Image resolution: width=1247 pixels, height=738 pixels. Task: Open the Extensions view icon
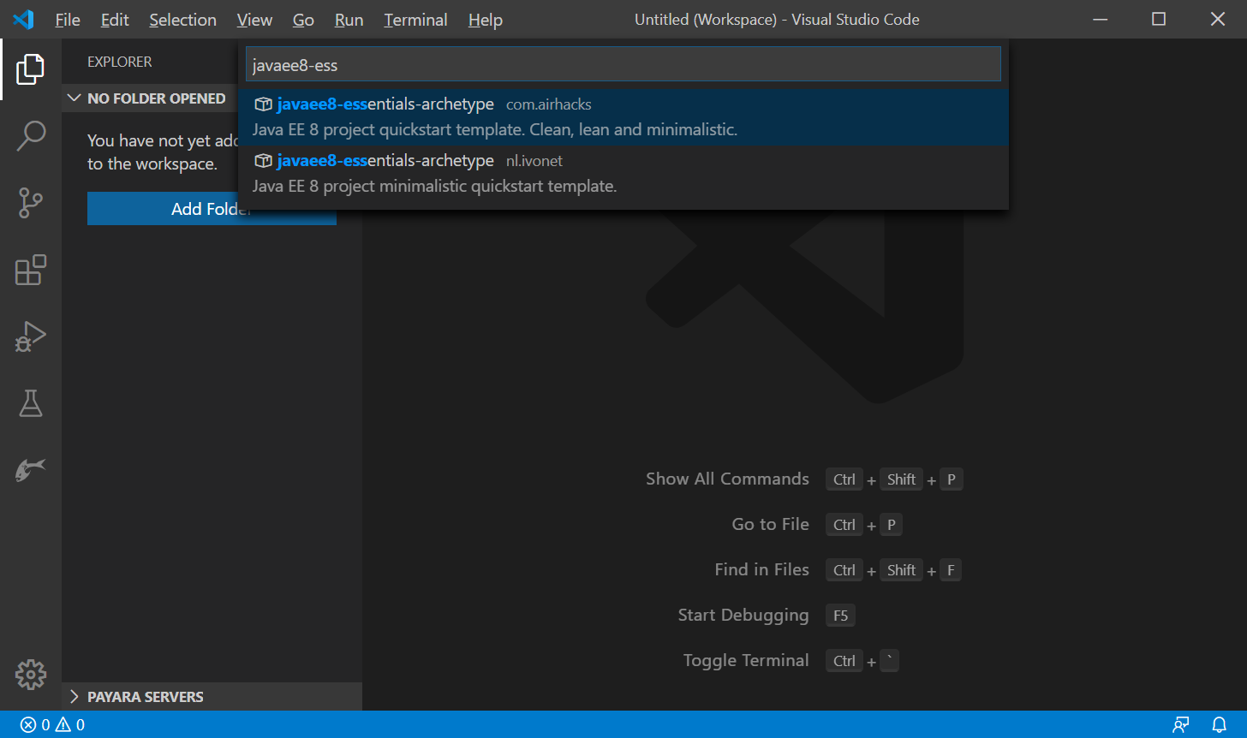point(30,270)
